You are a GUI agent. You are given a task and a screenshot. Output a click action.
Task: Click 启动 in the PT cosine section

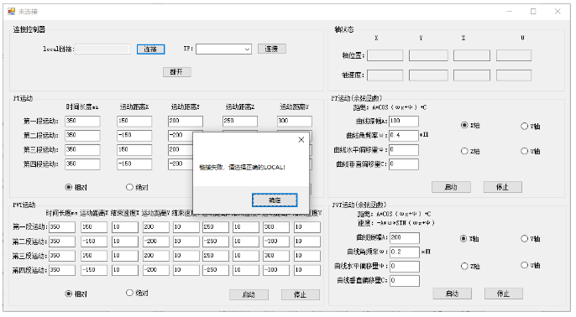click(x=451, y=187)
